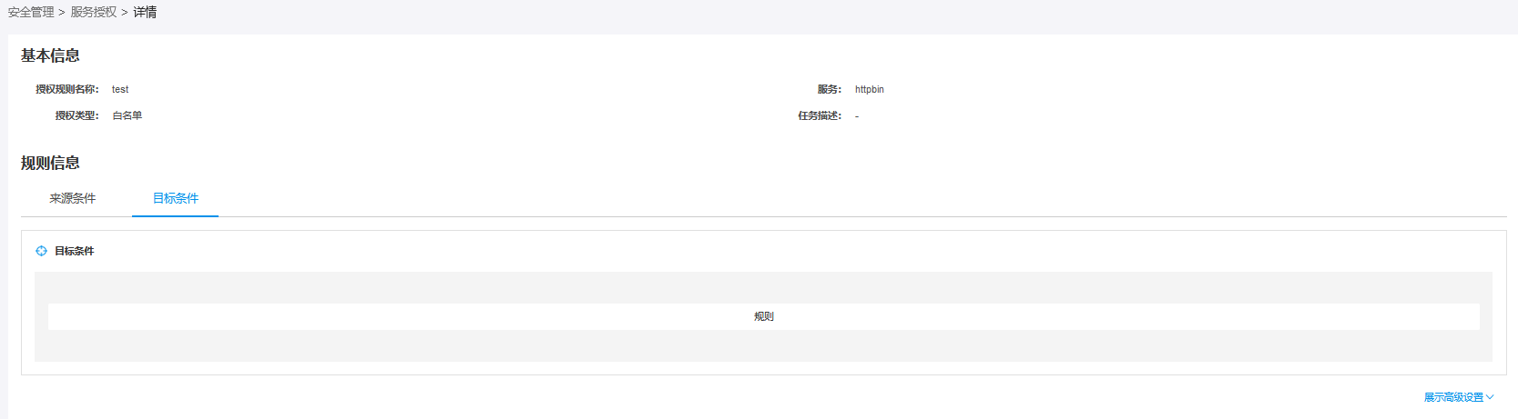Select the 目标条件 tab
This screenshot has height=419, width=1518.
click(176, 198)
